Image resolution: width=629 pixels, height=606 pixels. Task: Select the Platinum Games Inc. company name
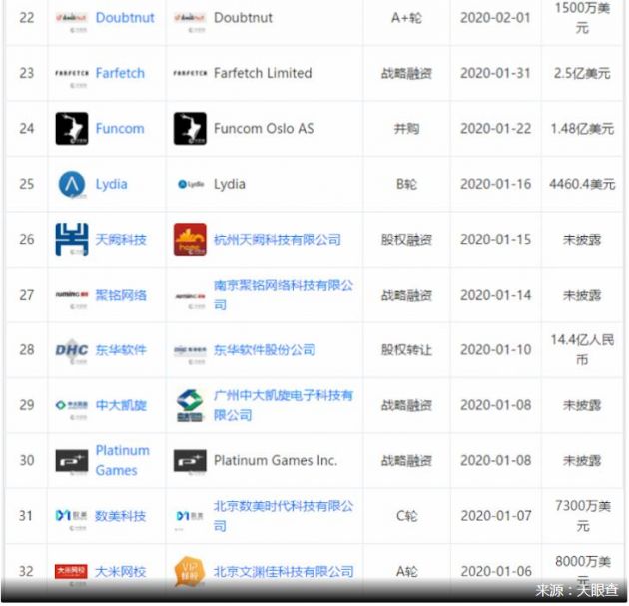(x=276, y=460)
